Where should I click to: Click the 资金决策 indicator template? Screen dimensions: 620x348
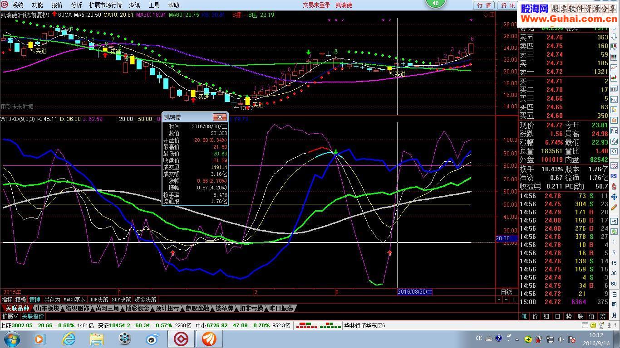[145, 300]
